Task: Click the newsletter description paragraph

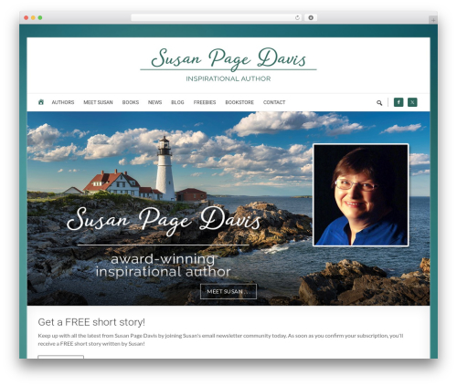Action: pos(220,339)
